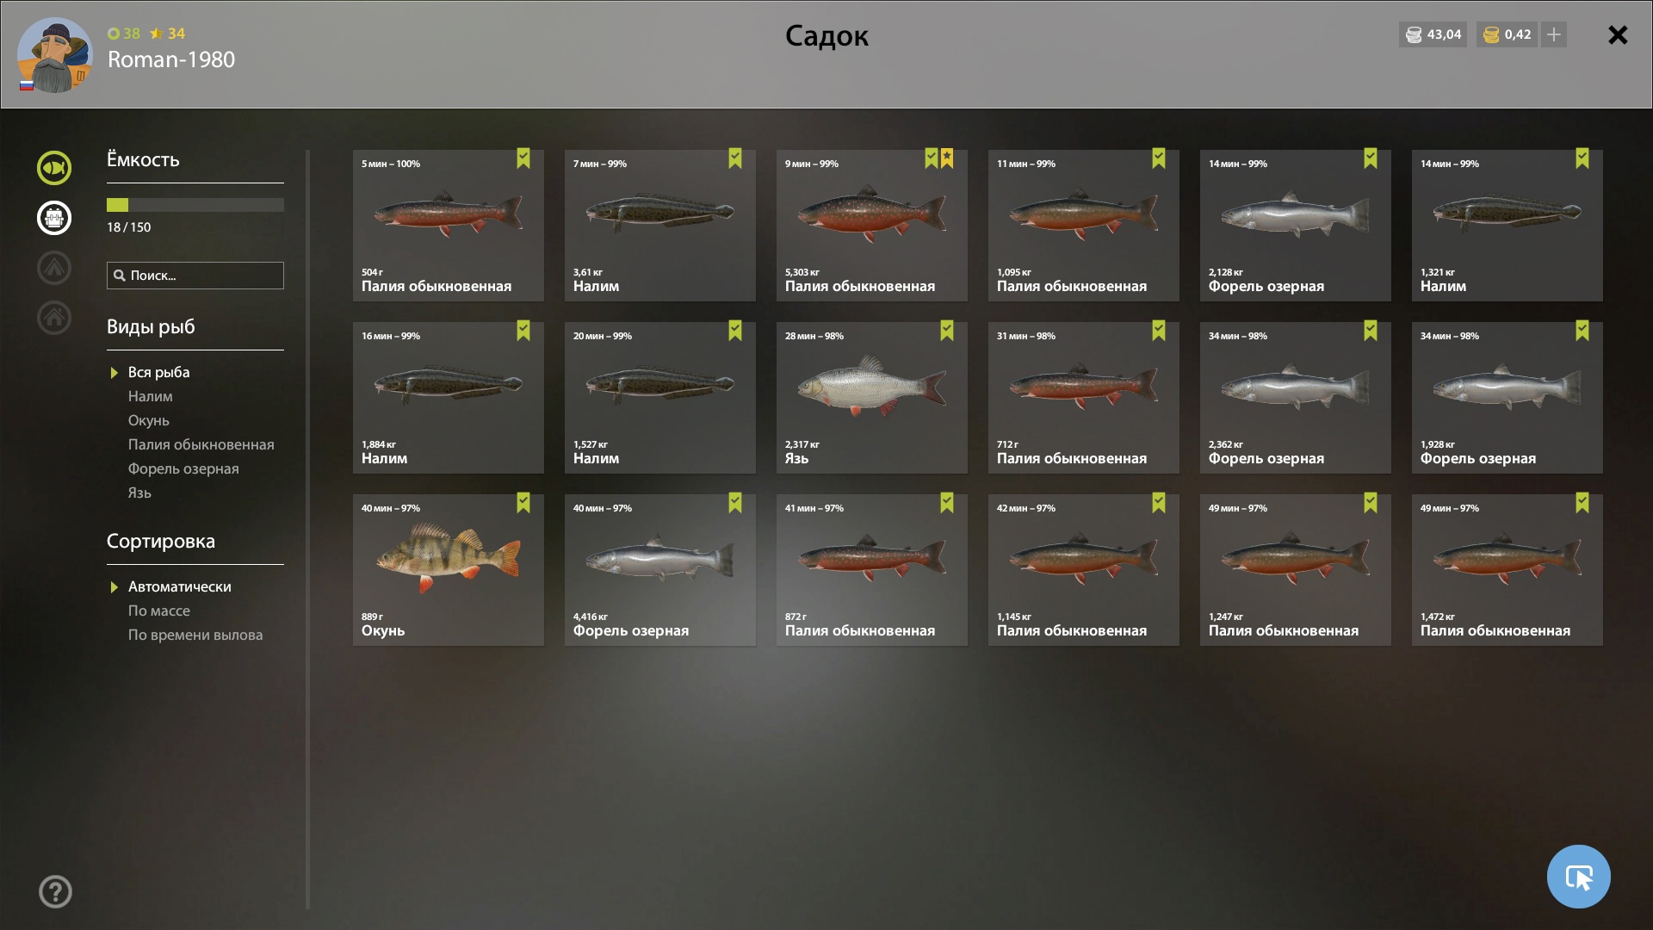Open the tent camp sidebar icon
The width and height of the screenshot is (1653, 930).
coord(53,268)
